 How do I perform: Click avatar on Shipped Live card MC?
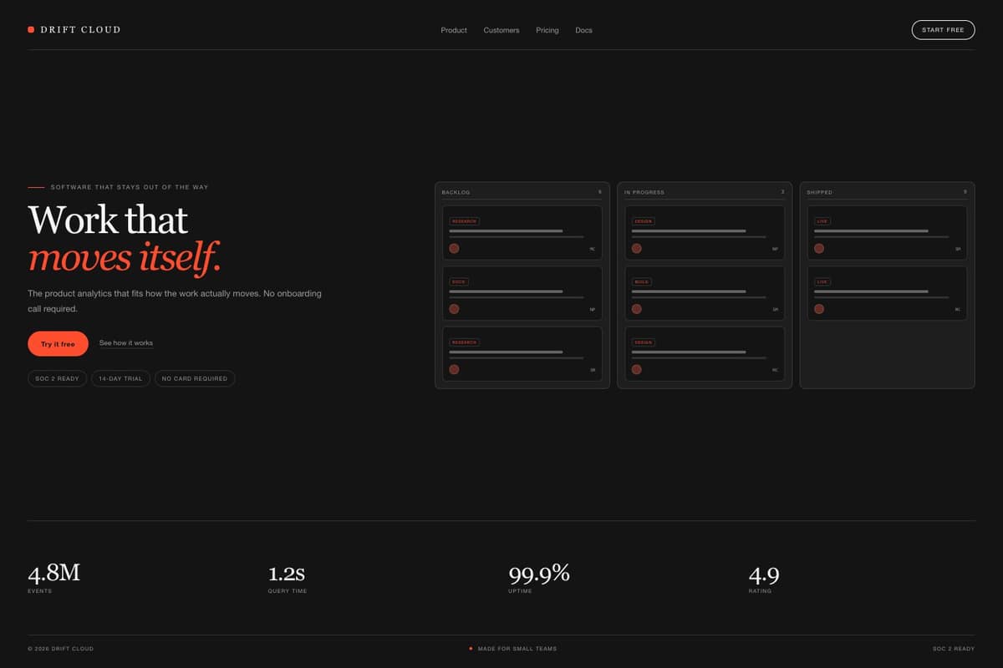coord(819,309)
